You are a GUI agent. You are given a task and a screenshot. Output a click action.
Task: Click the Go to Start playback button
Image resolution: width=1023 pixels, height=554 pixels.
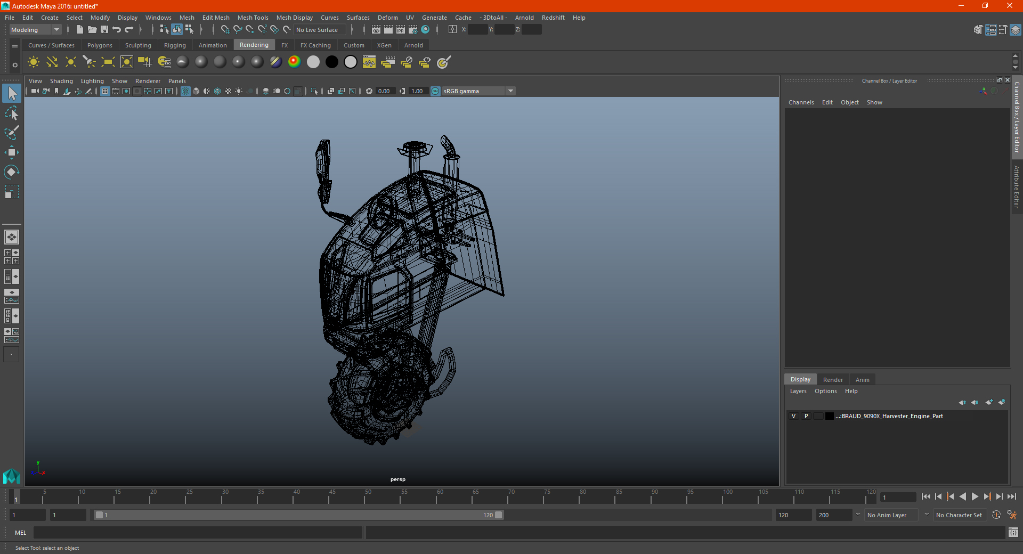925,496
